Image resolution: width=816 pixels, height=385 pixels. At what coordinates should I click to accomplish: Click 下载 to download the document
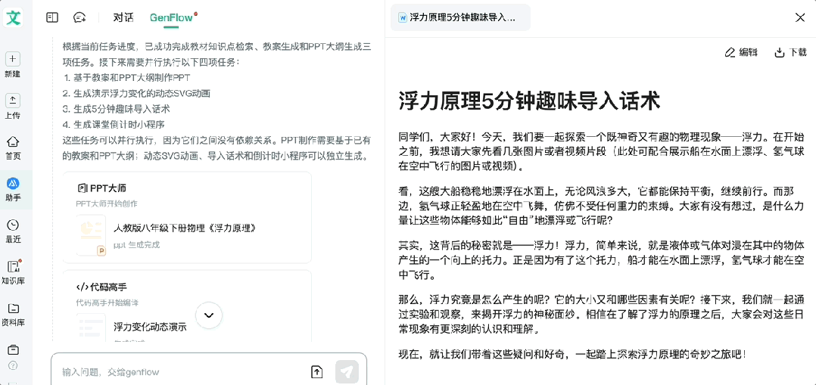[x=790, y=52]
